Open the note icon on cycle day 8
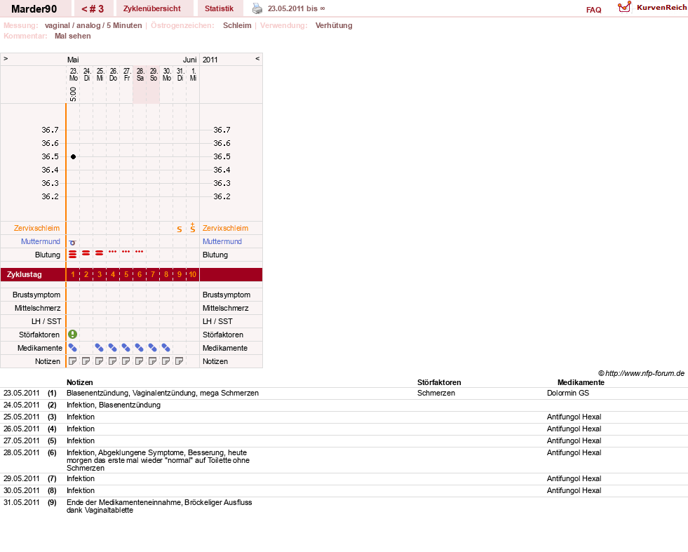 click(166, 361)
